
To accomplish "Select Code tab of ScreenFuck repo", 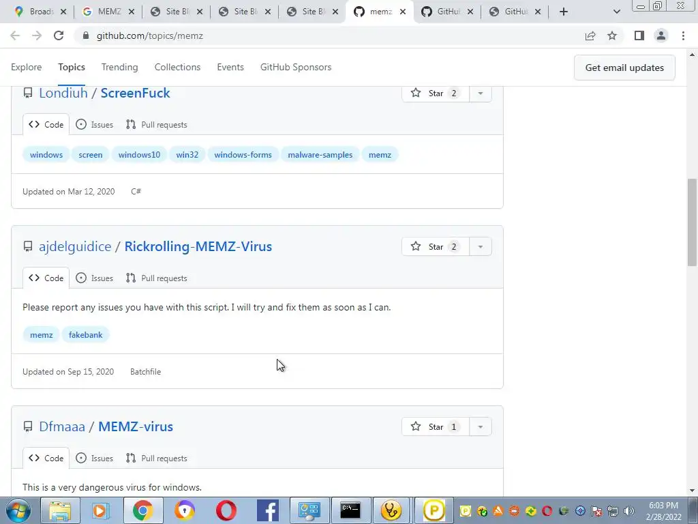I will tap(46, 125).
